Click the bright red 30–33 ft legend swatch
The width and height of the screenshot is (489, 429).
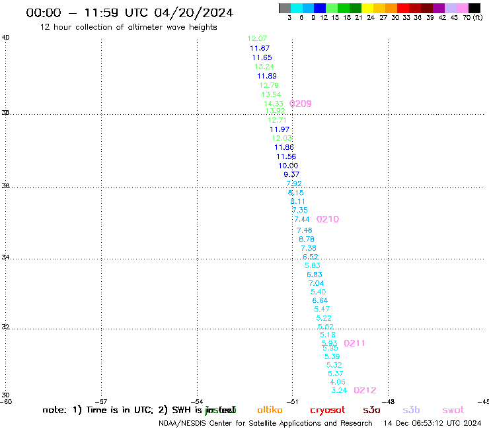click(403, 8)
